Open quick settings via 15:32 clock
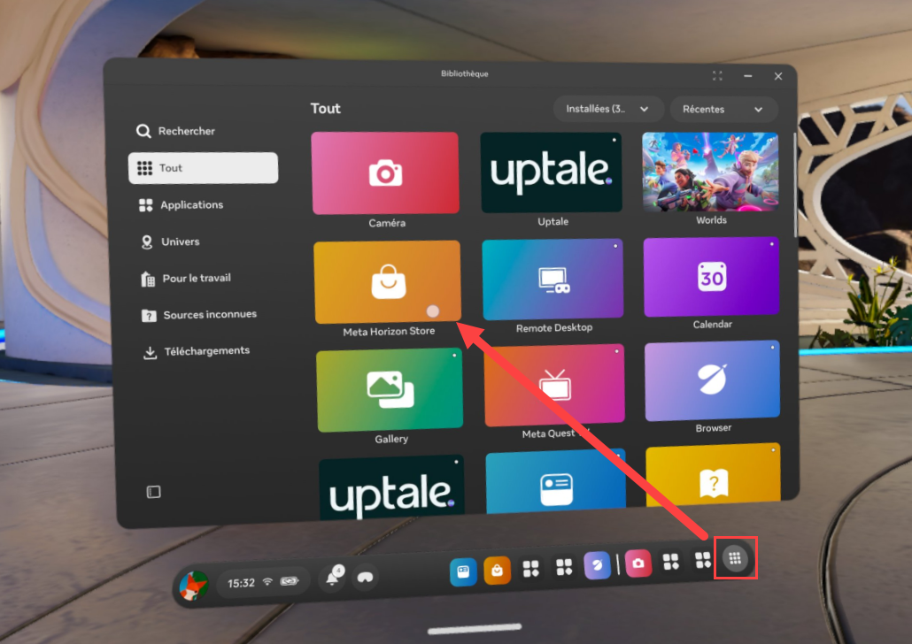 [241, 582]
